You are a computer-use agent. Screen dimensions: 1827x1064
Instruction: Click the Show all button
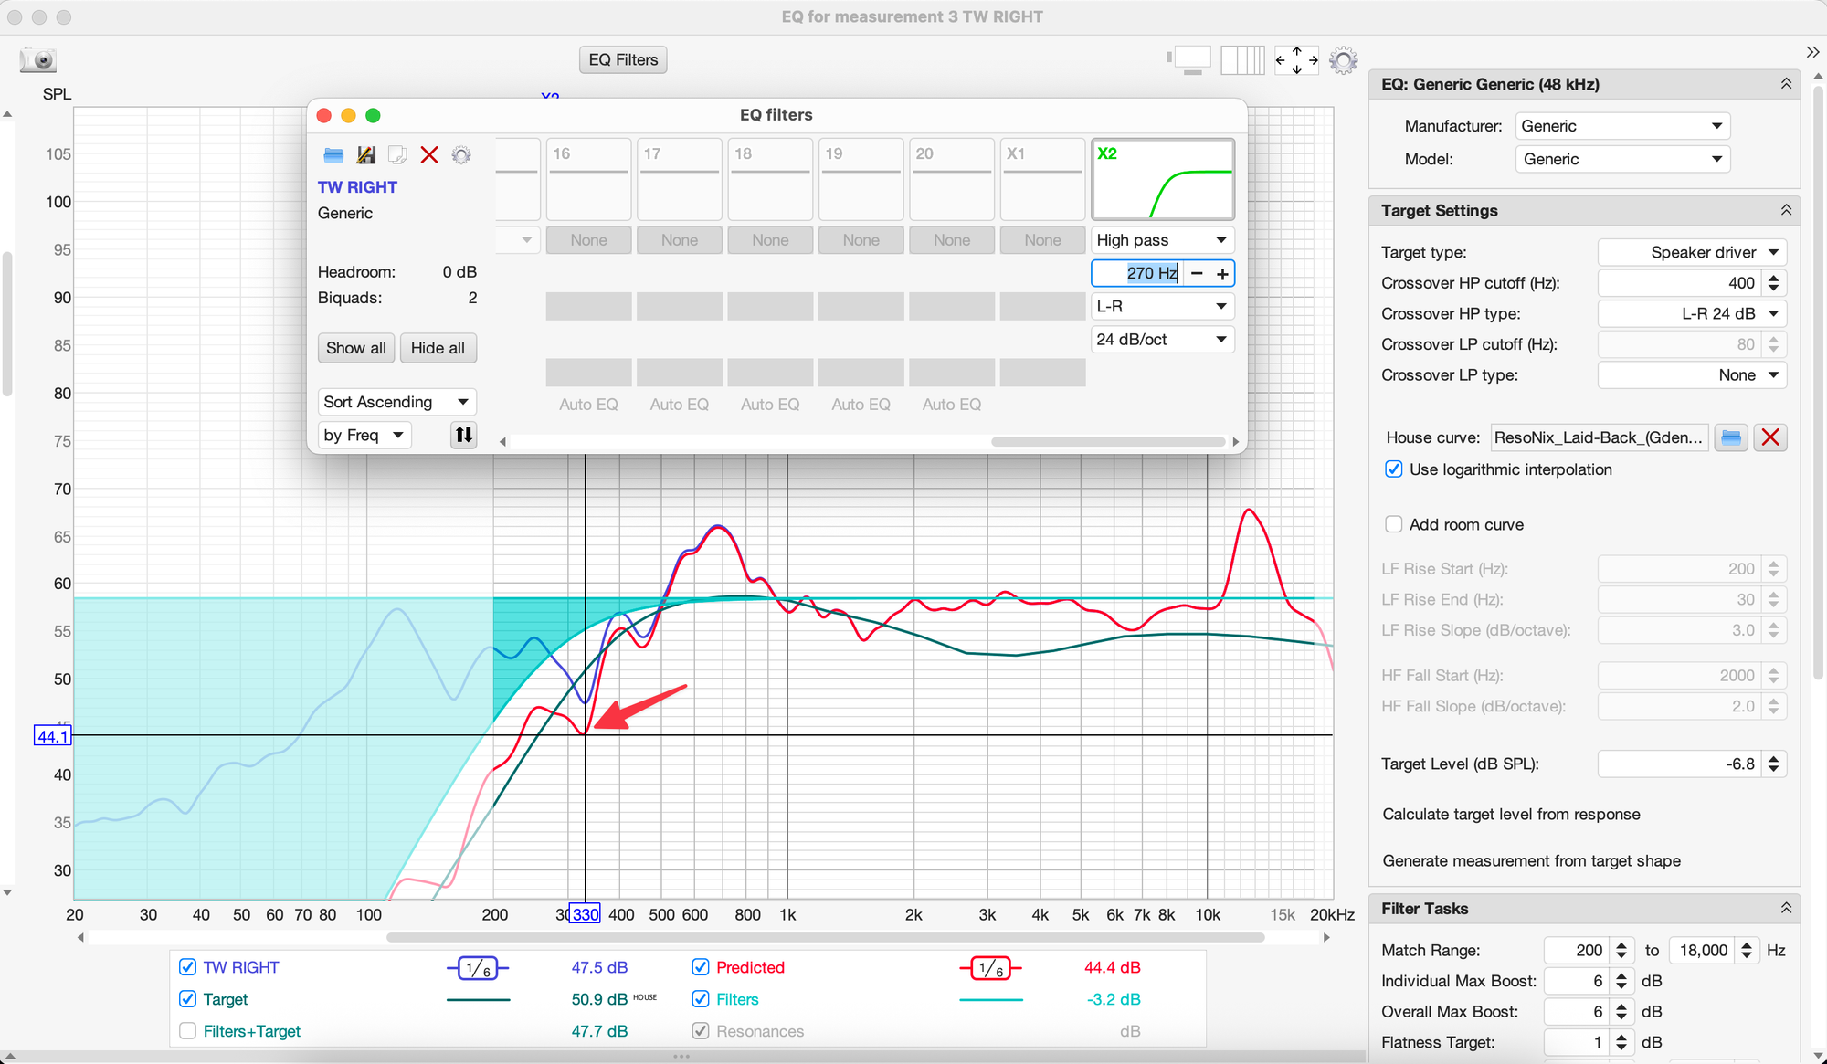[x=355, y=348]
